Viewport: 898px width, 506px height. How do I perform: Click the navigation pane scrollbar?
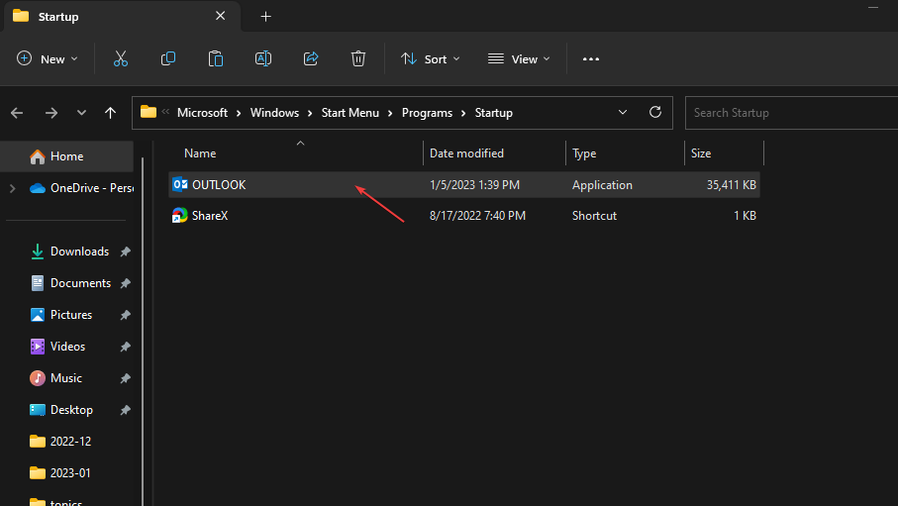[x=143, y=333]
